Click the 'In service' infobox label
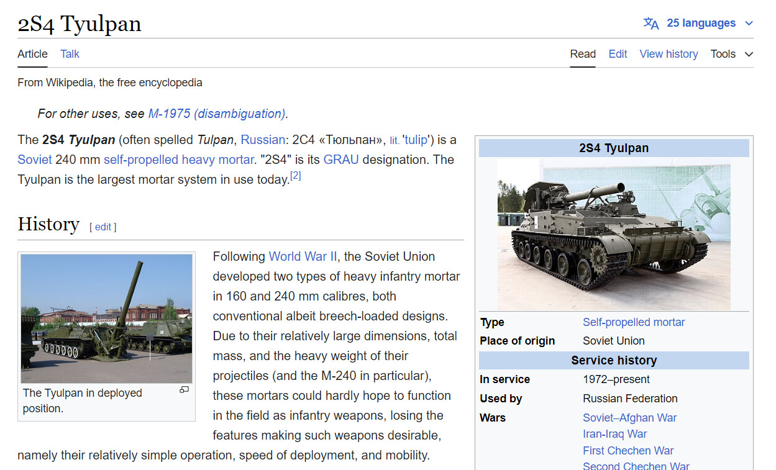 click(x=505, y=379)
